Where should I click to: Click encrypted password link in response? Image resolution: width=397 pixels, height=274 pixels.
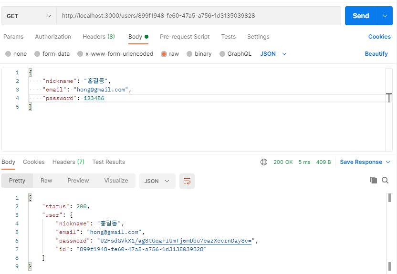tap(193, 241)
